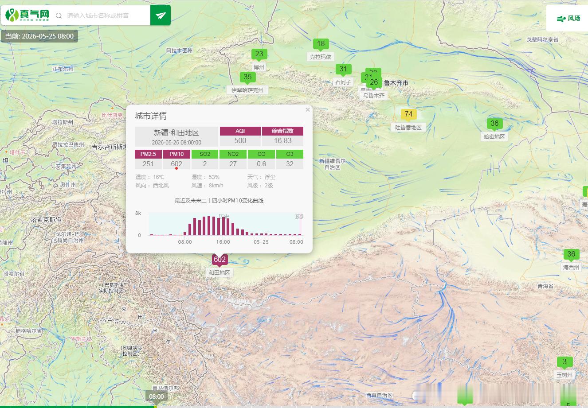Click the green paper-plane search button
Viewport: 588px width, 408px height.
coord(161,16)
